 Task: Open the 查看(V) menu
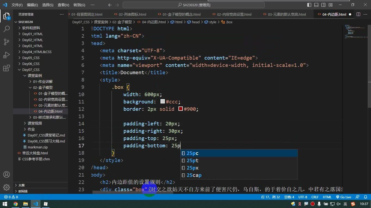(63, 5)
